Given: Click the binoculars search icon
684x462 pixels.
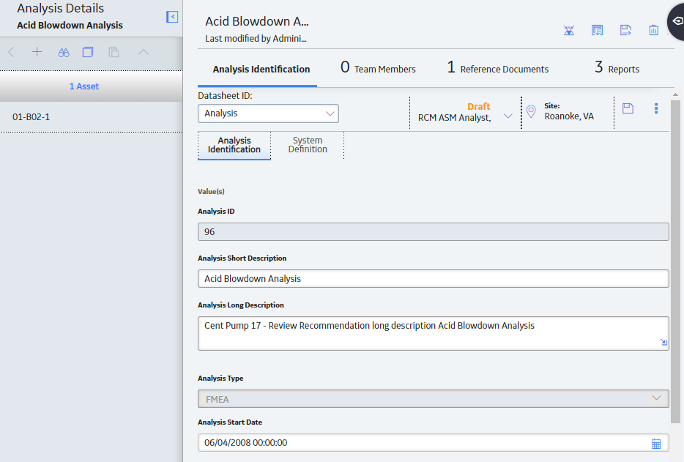Looking at the screenshot, I should coord(64,53).
